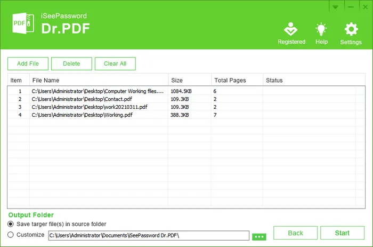373x247 pixels.
Task: Click the output folder path field
Action: tap(149, 235)
